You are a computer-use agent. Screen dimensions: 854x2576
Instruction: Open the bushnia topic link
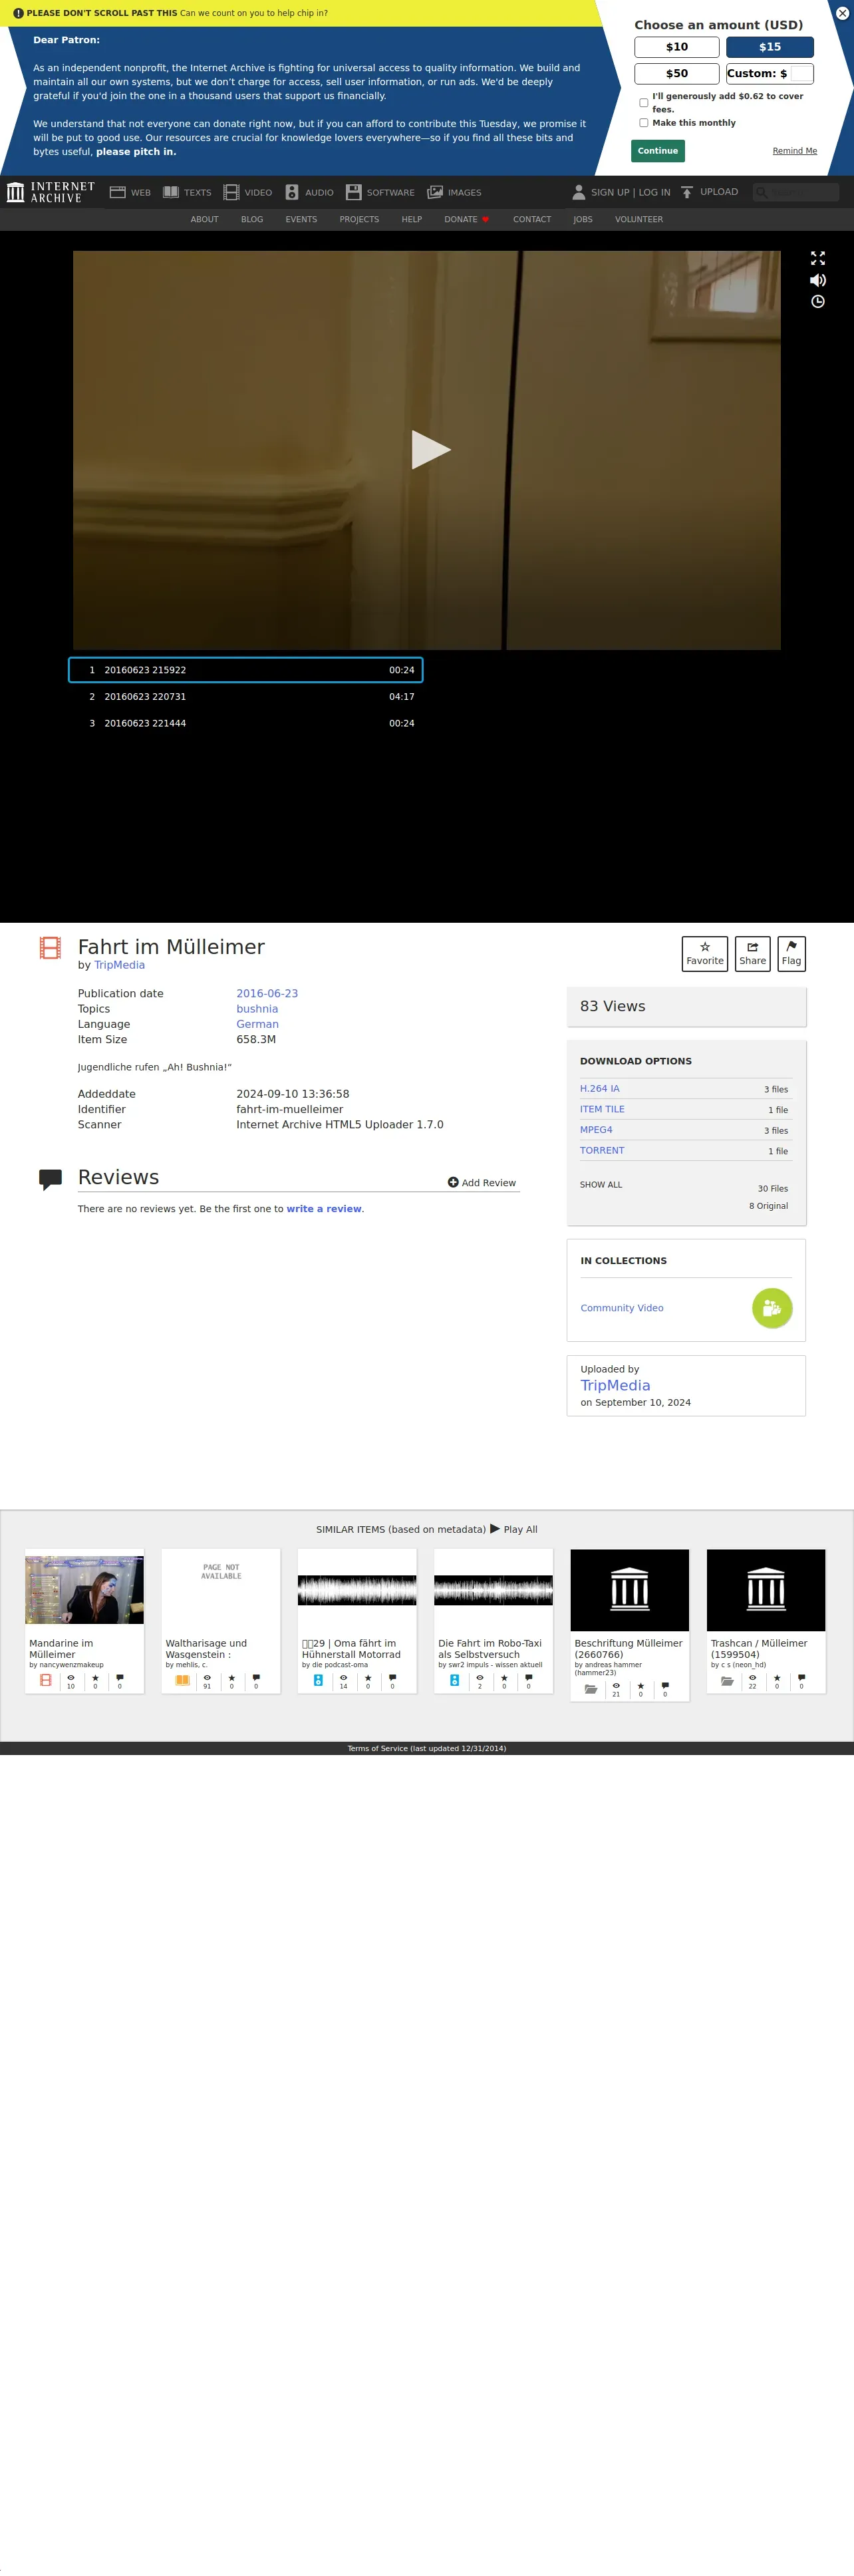[x=257, y=1009]
